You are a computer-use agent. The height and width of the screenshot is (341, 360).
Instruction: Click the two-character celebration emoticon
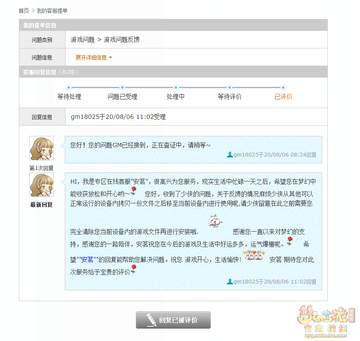point(254,255)
